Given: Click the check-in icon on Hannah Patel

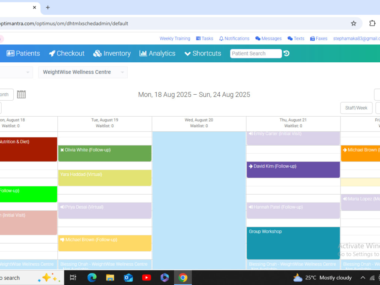Looking at the screenshot, I should click(x=251, y=207).
